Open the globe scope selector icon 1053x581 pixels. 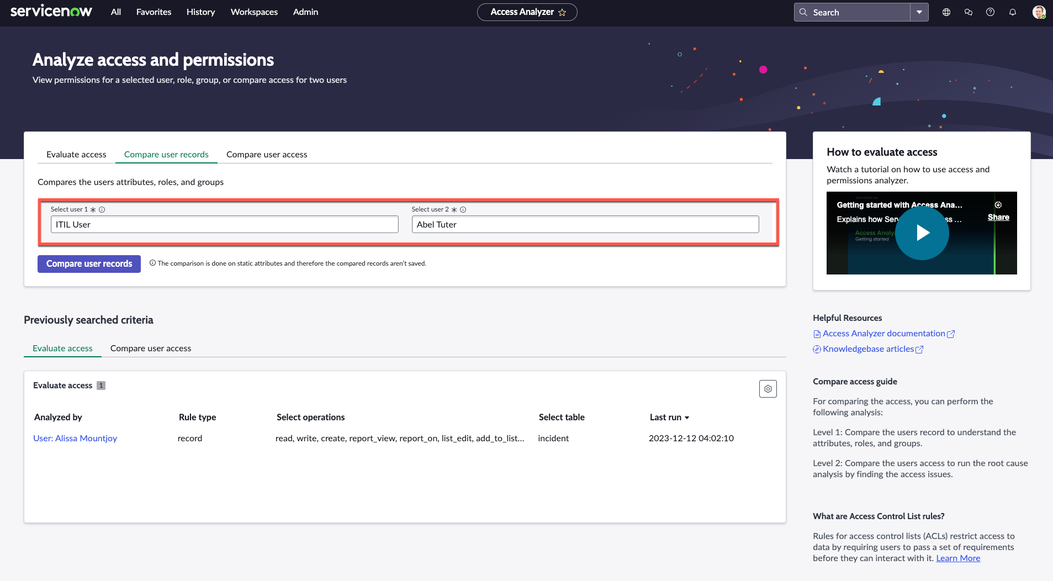click(946, 12)
